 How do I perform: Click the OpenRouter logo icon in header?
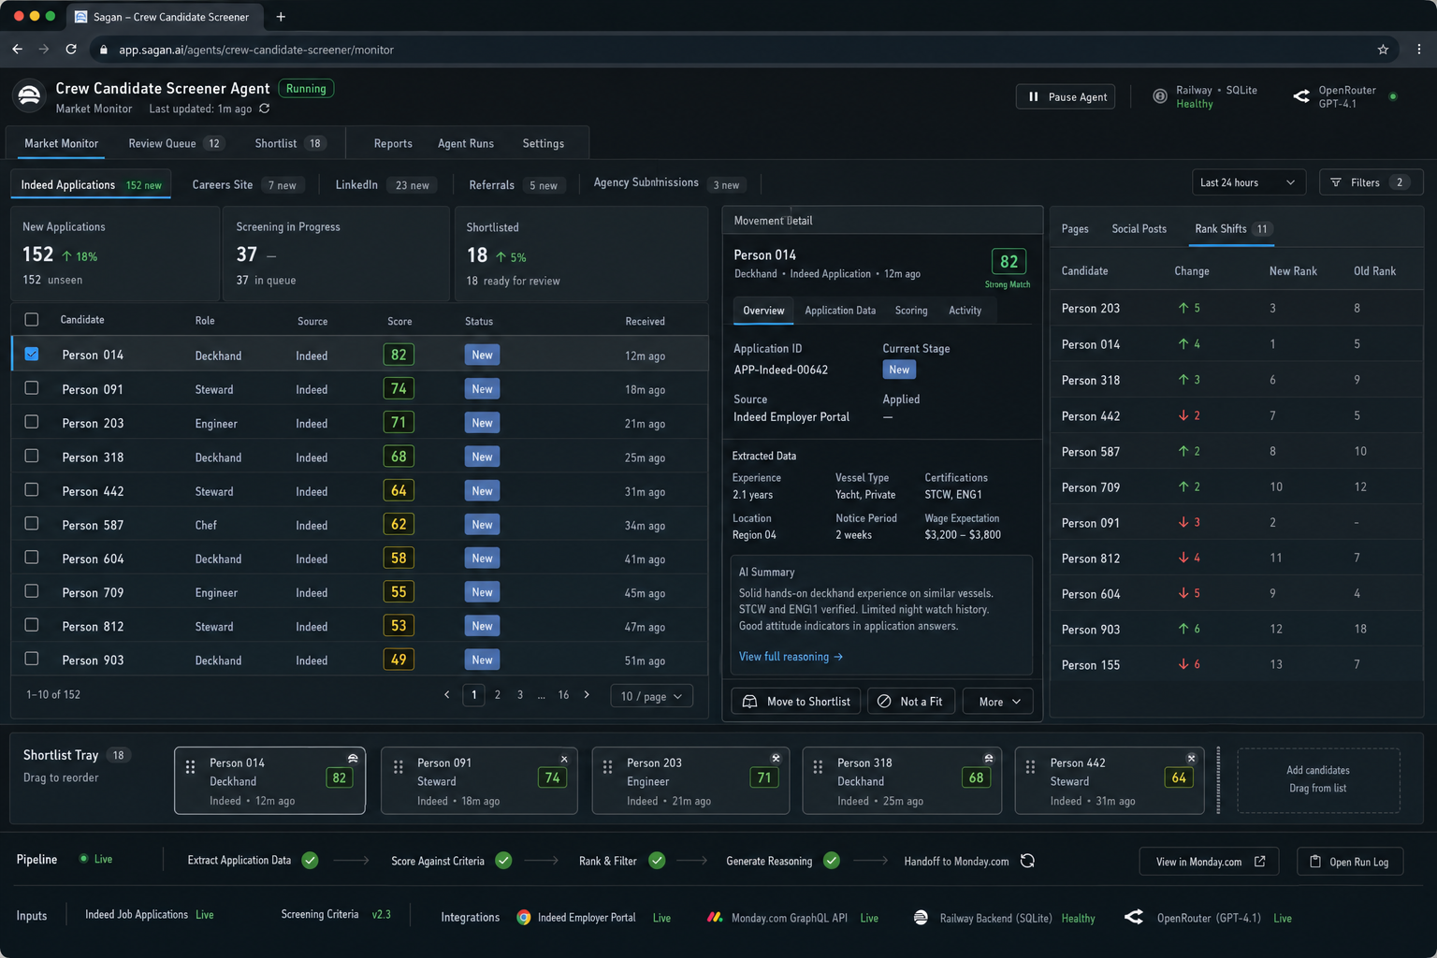[1301, 96]
